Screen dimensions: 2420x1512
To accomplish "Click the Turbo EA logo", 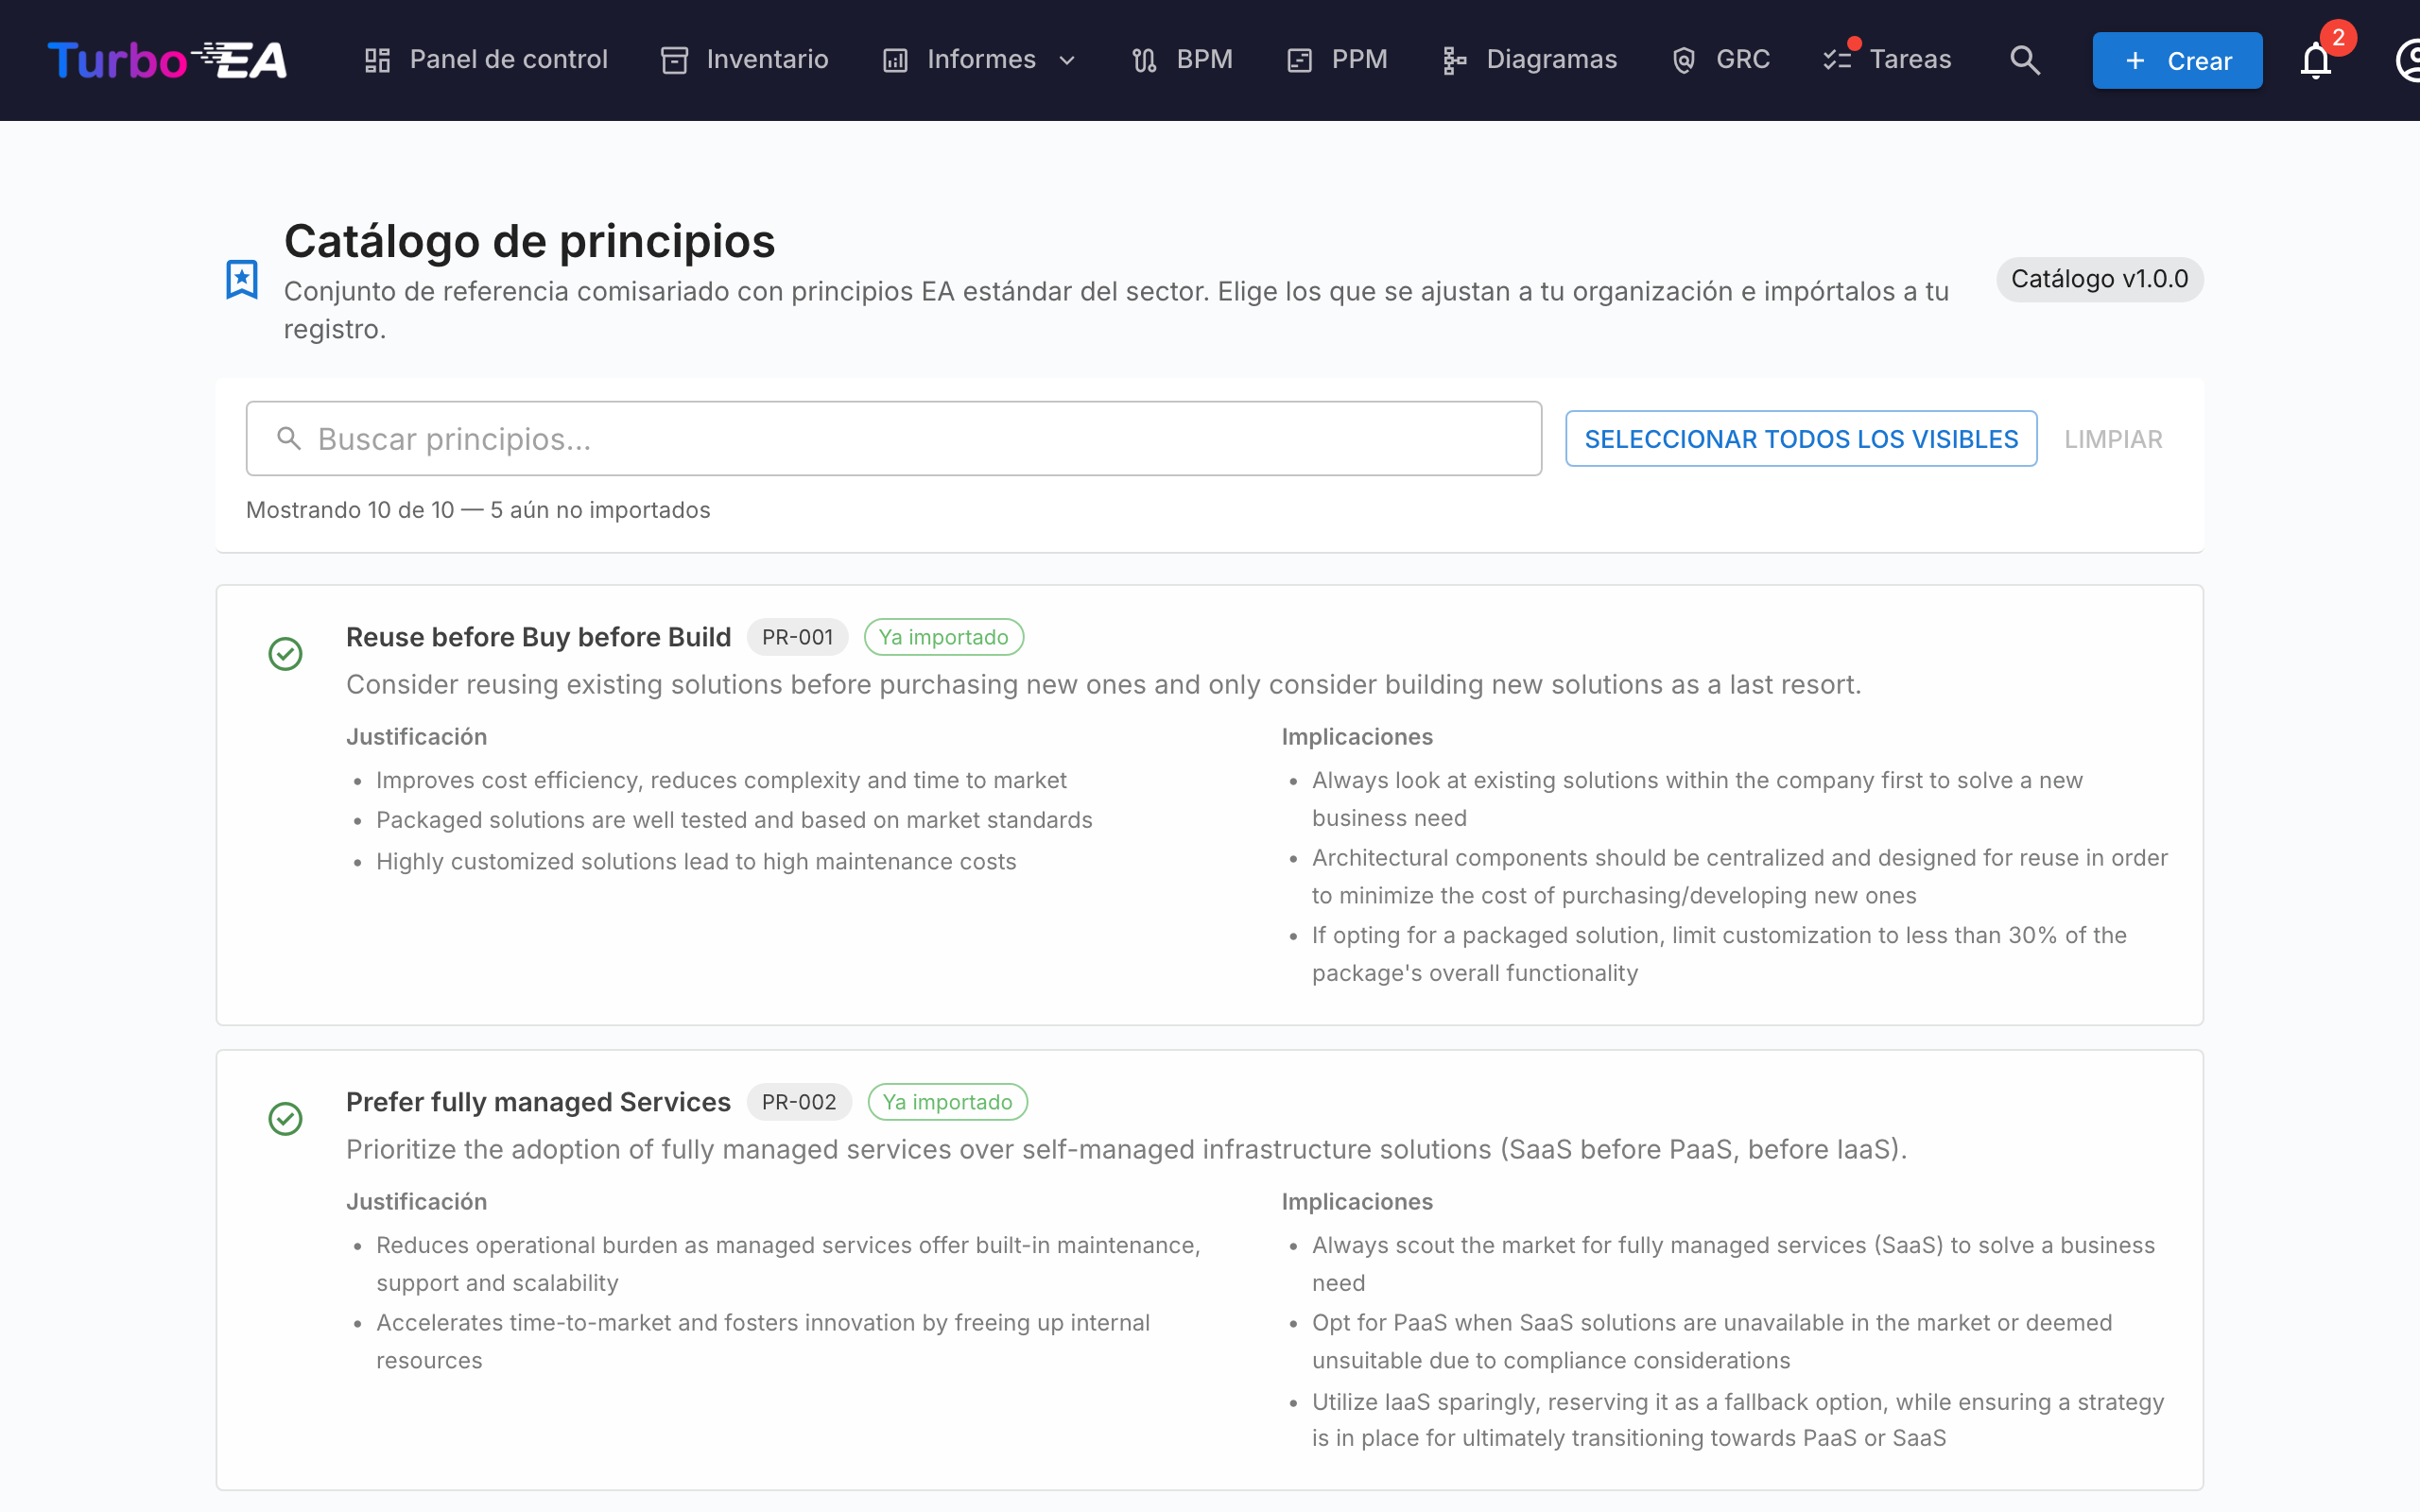I will pos(167,60).
